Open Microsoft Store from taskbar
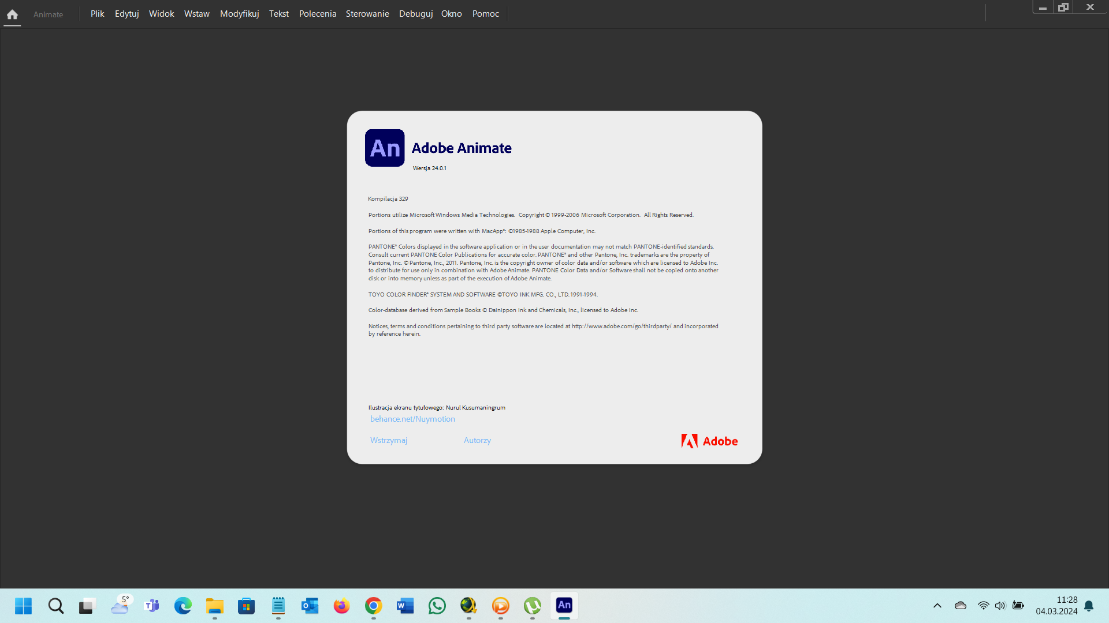The height and width of the screenshot is (623, 1109). click(x=247, y=606)
